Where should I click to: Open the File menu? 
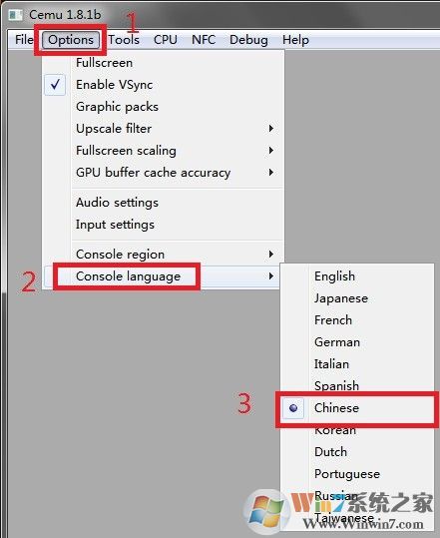click(24, 40)
